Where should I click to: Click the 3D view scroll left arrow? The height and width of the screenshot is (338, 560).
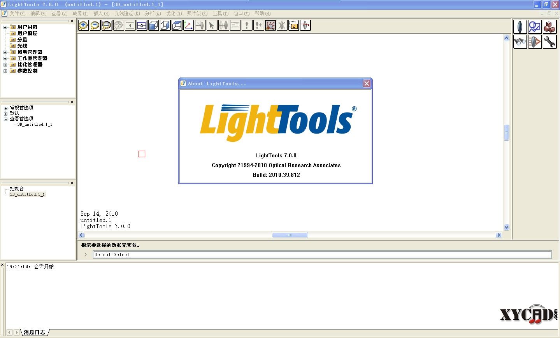81,235
